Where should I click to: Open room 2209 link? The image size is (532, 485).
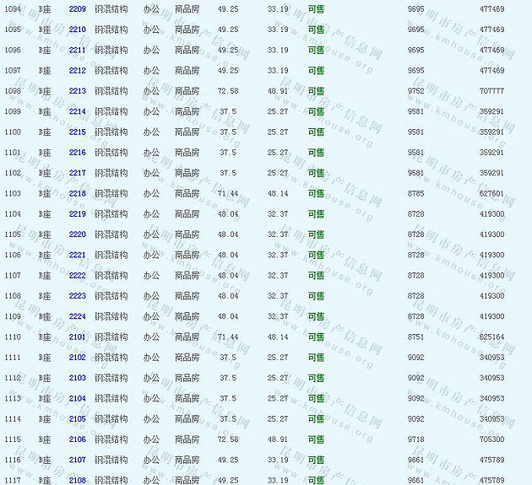(x=77, y=8)
